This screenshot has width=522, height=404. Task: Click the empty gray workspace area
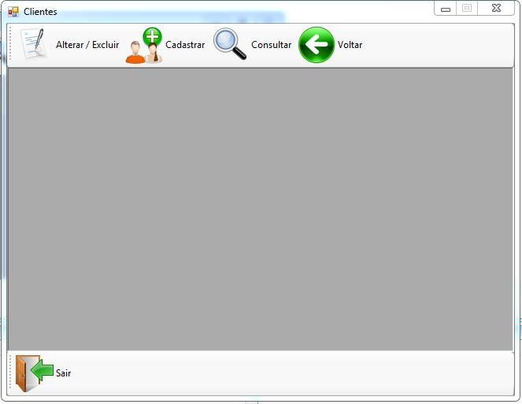click(x=260, y=209)
